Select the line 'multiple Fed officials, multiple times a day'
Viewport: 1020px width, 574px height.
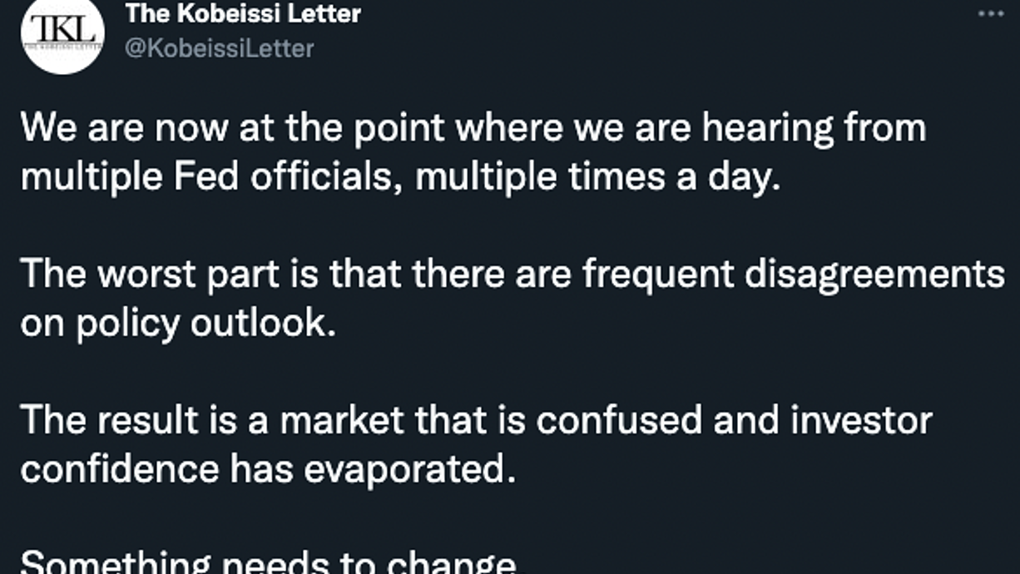[400, 177]
